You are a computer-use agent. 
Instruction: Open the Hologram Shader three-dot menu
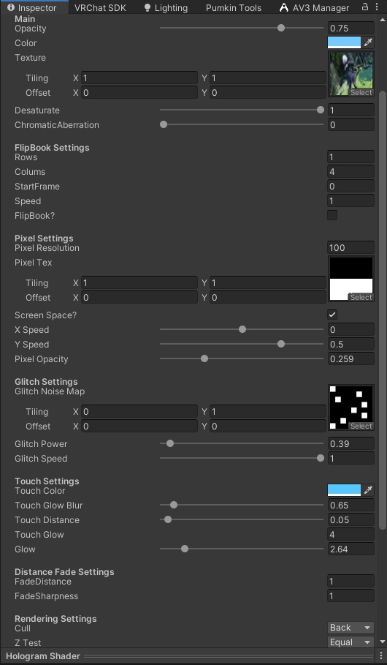(381, 656)
